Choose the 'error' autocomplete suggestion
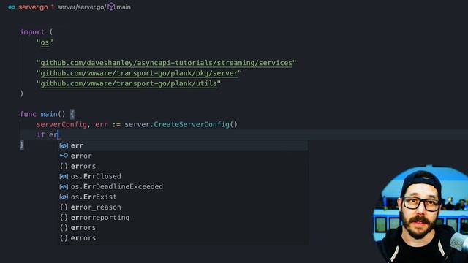The image size is (468, 263). point(183,156)
